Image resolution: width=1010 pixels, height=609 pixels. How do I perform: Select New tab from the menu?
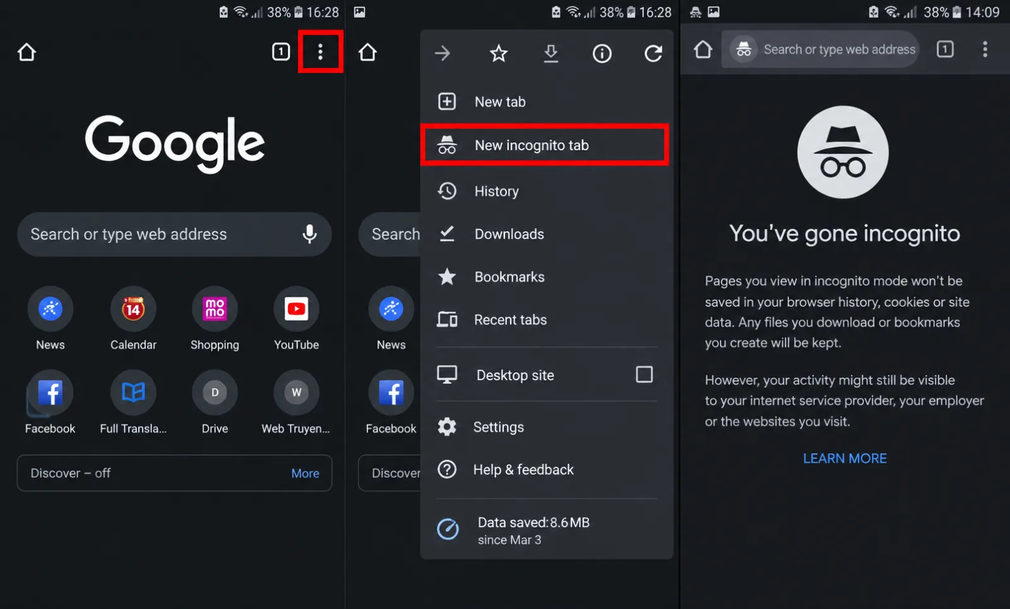point(547,101)
